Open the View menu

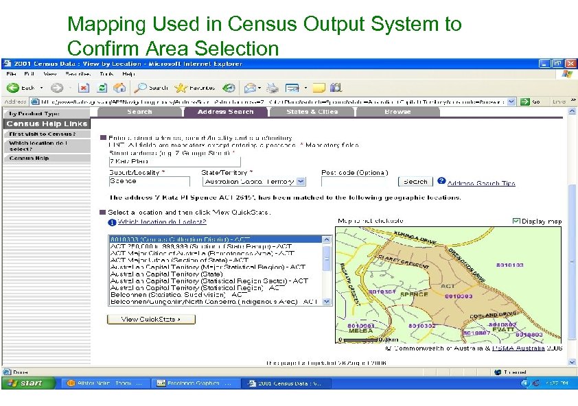click(49, 74)
